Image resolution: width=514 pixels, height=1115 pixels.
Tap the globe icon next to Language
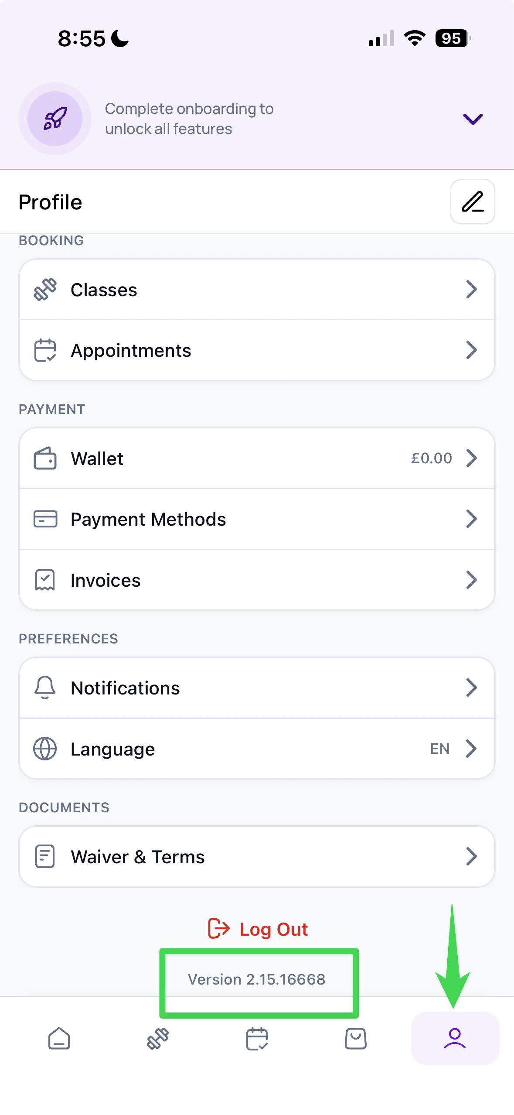45,749
